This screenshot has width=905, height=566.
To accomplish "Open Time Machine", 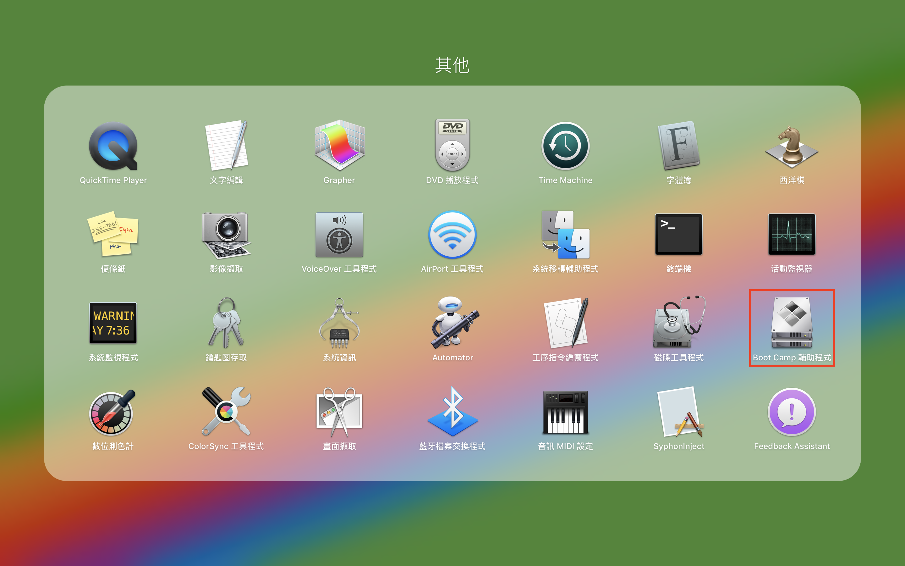I will [565, 146].
